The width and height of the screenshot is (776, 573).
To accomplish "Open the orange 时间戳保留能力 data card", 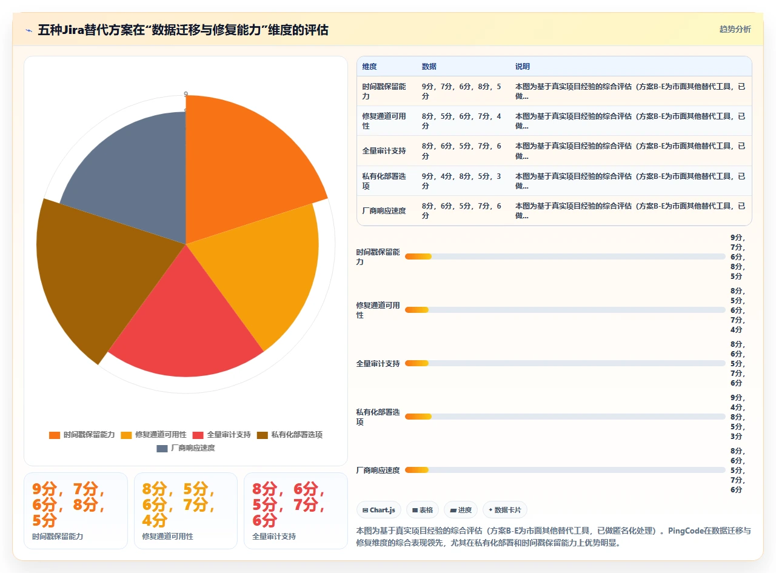I will pos(76,511).
